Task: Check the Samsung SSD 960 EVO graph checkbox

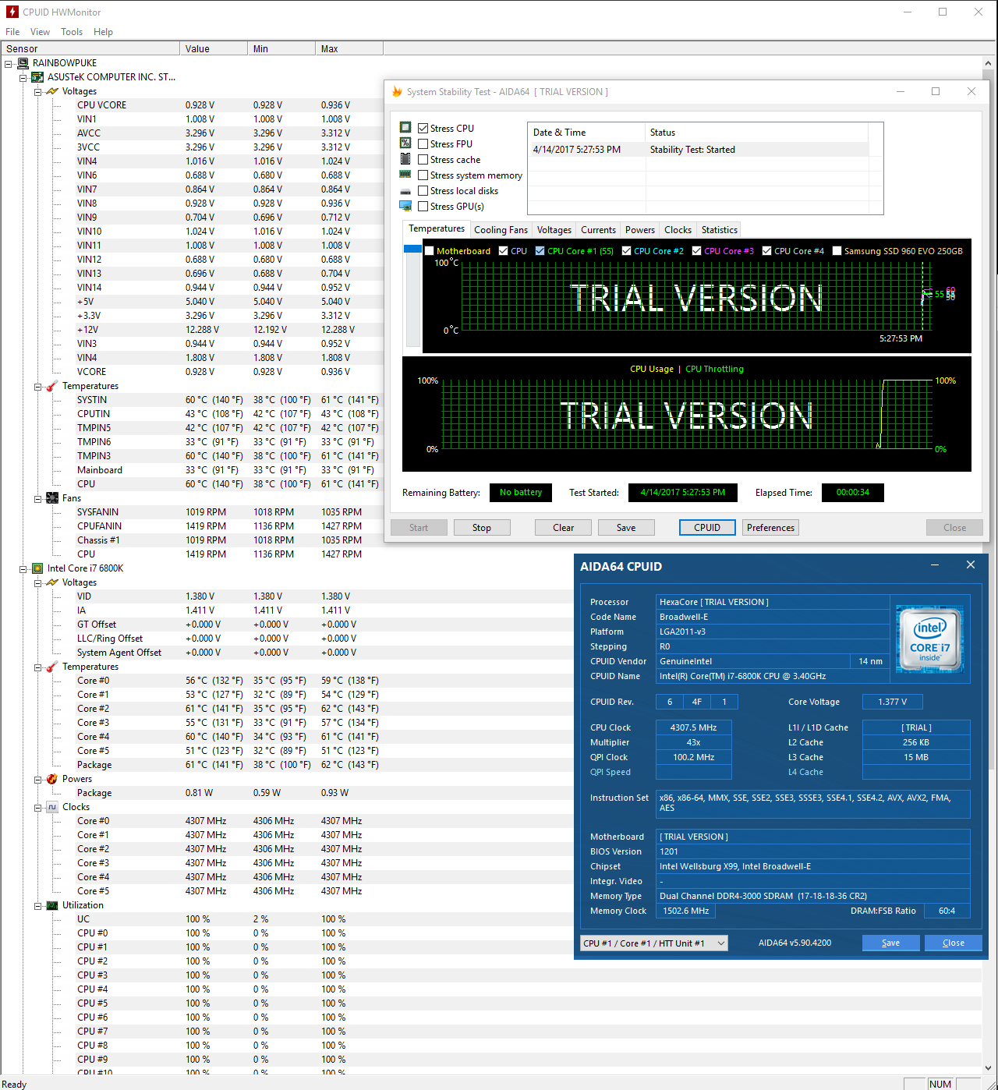Action: pos(837,251)
